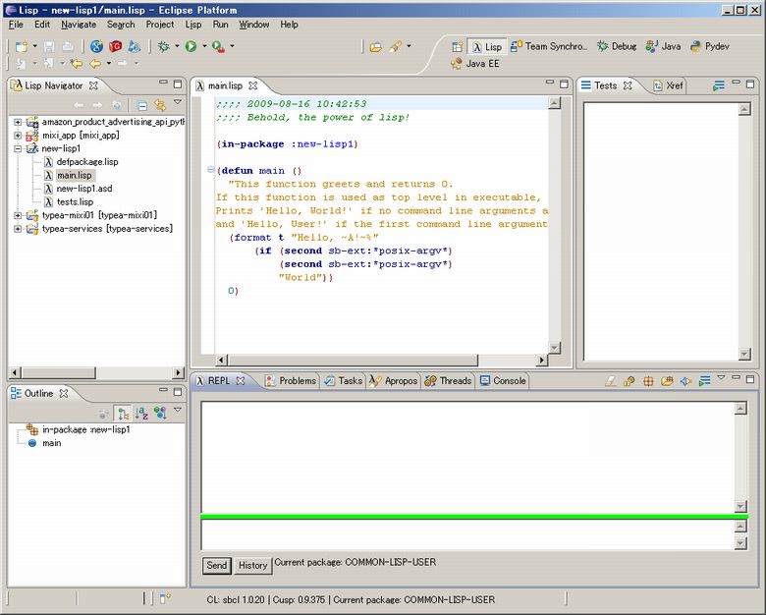Screen dimensions: 766x615
Task: Toggle Link with Editor in Lisp Navigator
Action: tap(160, 104)
